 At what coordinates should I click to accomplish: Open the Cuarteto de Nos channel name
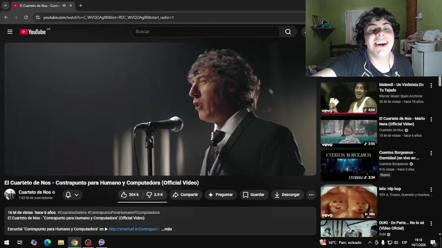(35, 192)
